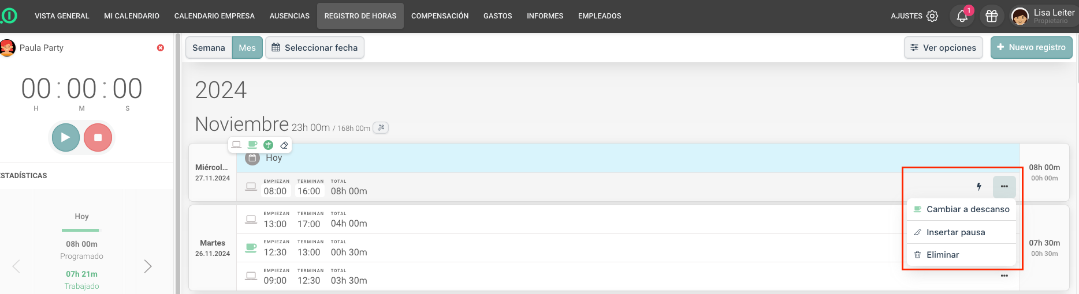1079x294 pixels.
Task: Click the lightning bolt icon on Wednesday entry
Action: [979, 186]
